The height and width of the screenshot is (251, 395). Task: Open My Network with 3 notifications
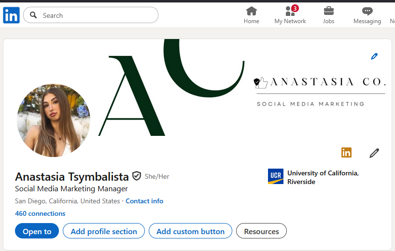coord(290,15)
